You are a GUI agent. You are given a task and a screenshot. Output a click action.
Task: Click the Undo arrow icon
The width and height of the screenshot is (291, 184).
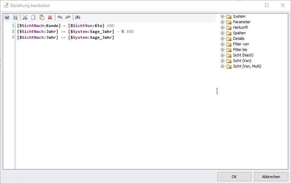pyautogui.click(x=60, y=17)
